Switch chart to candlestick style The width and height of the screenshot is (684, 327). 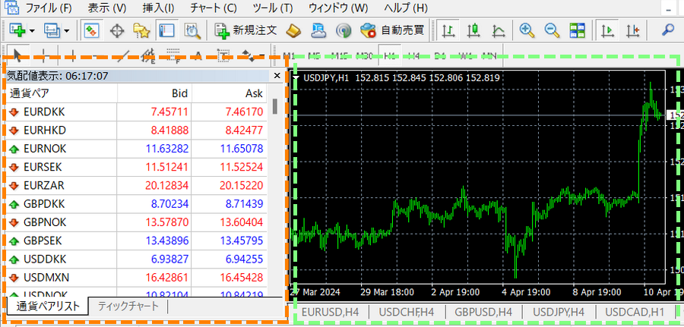(x=473, y=30)
